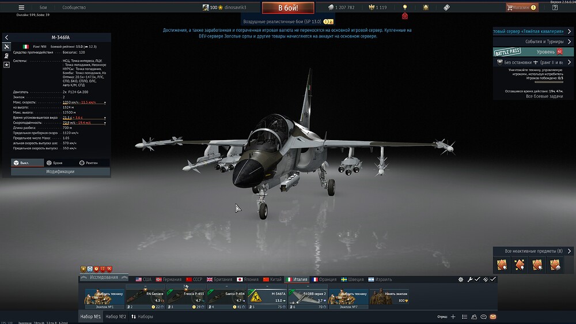Toggle the auto-refill ammo checkbox
This screenshot has width=576, height=324.
click(492, 280)
